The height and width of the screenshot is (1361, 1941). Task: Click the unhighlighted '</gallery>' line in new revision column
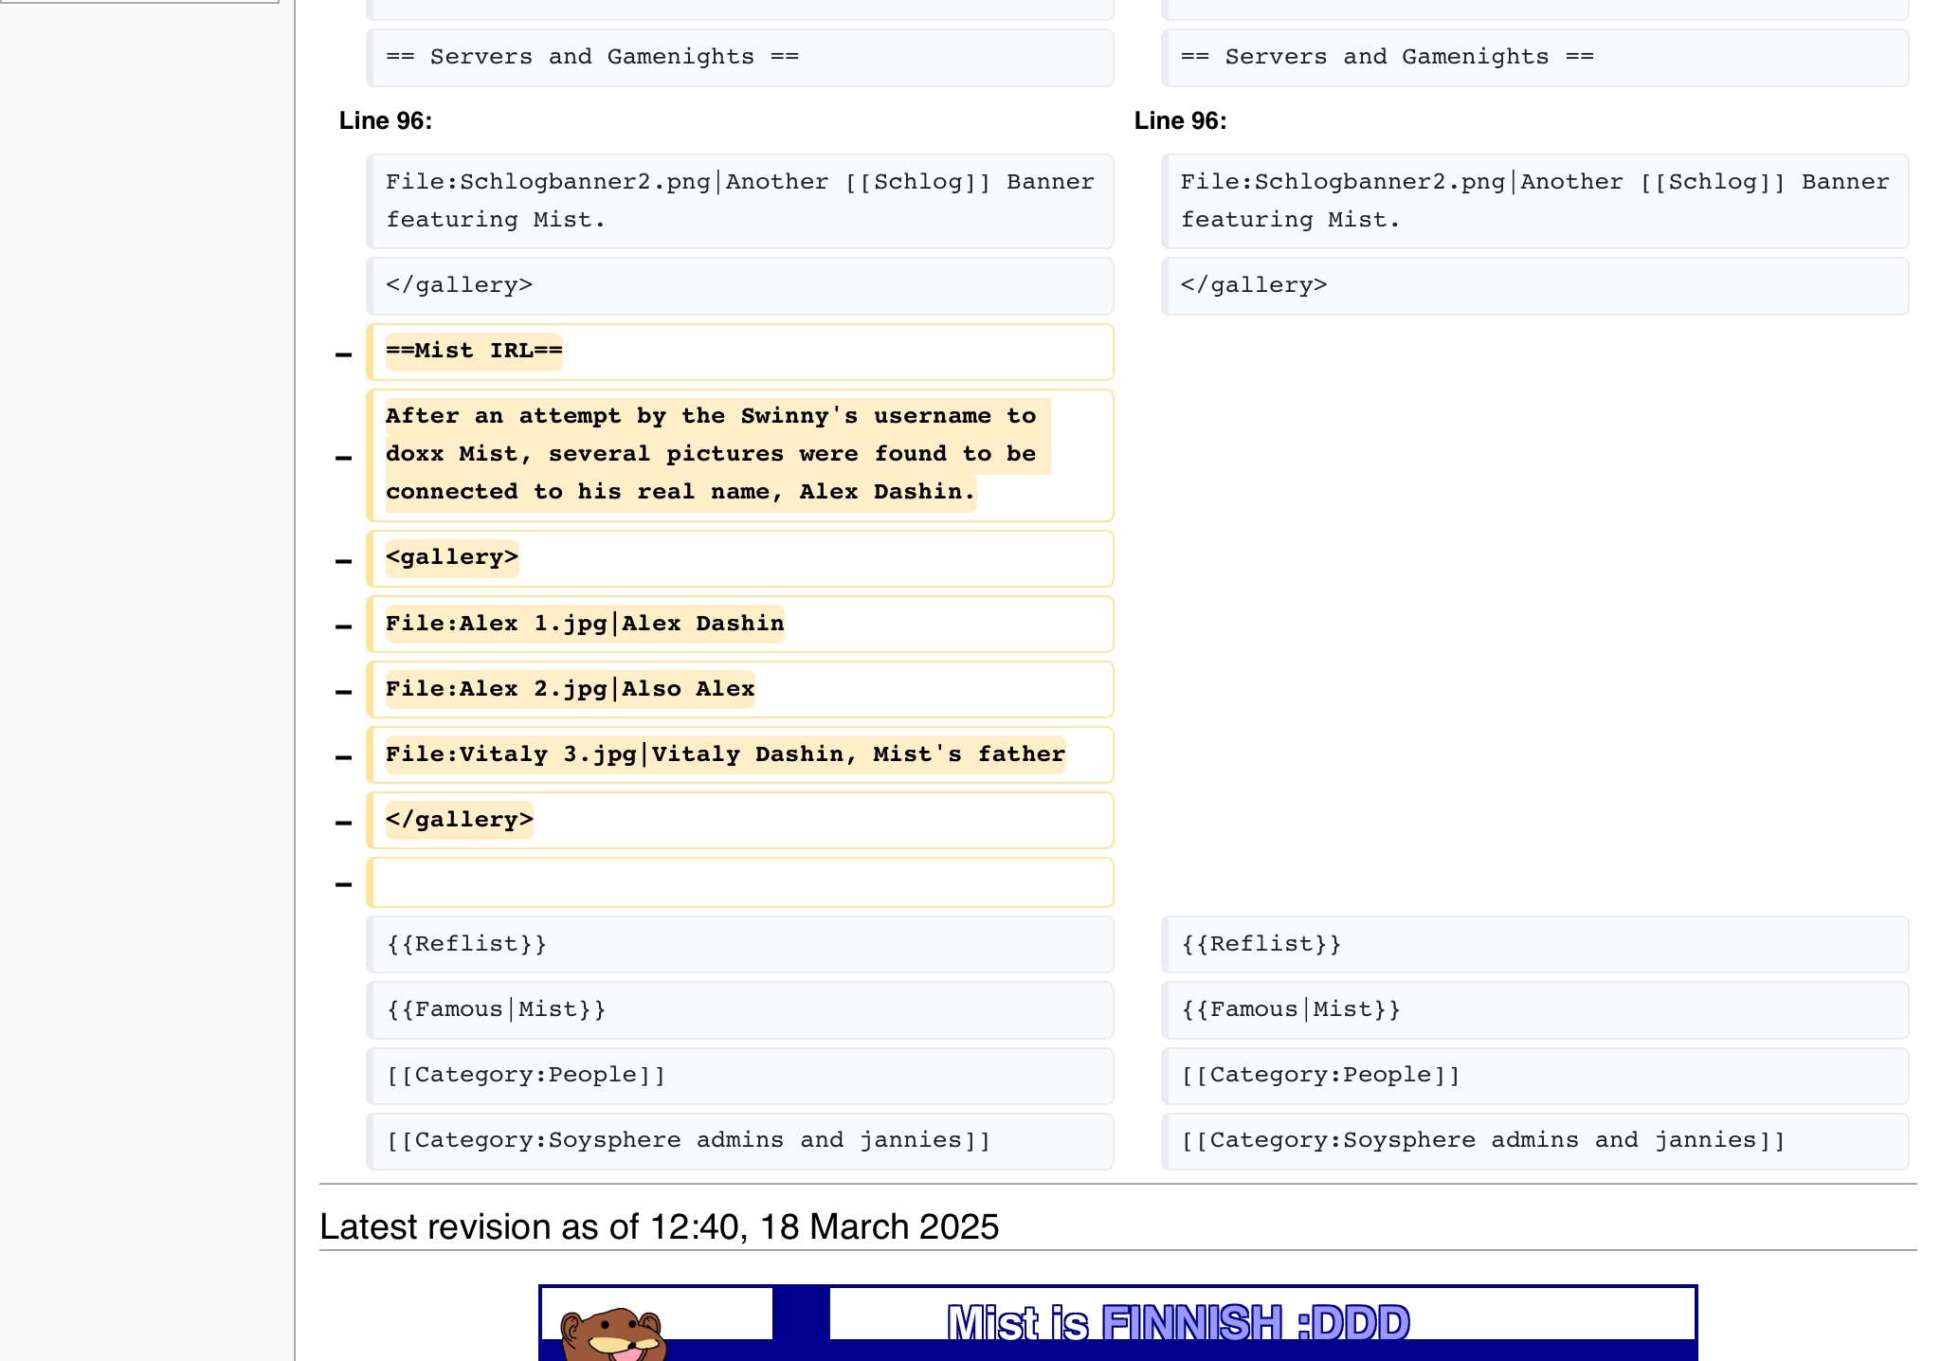(x=1534, y=286)
